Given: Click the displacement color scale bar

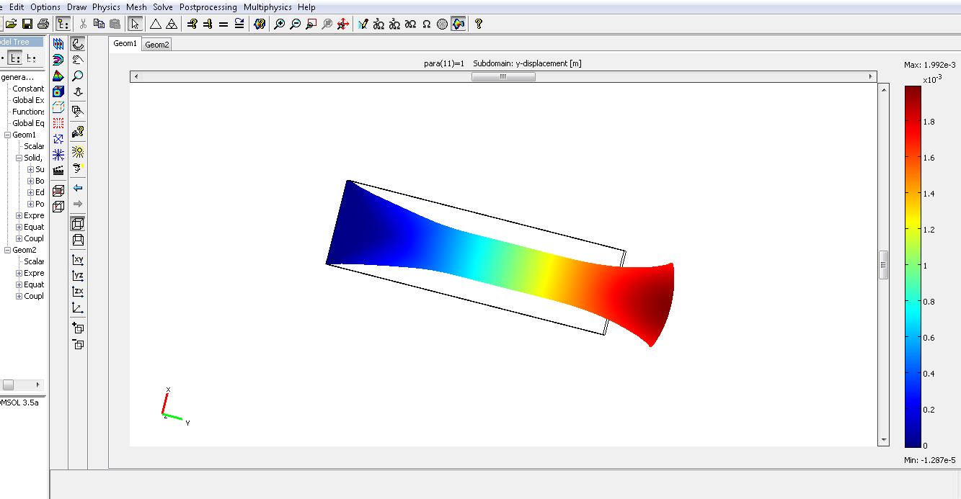Looking at the screenshot, I should click(x=913, y=266).
